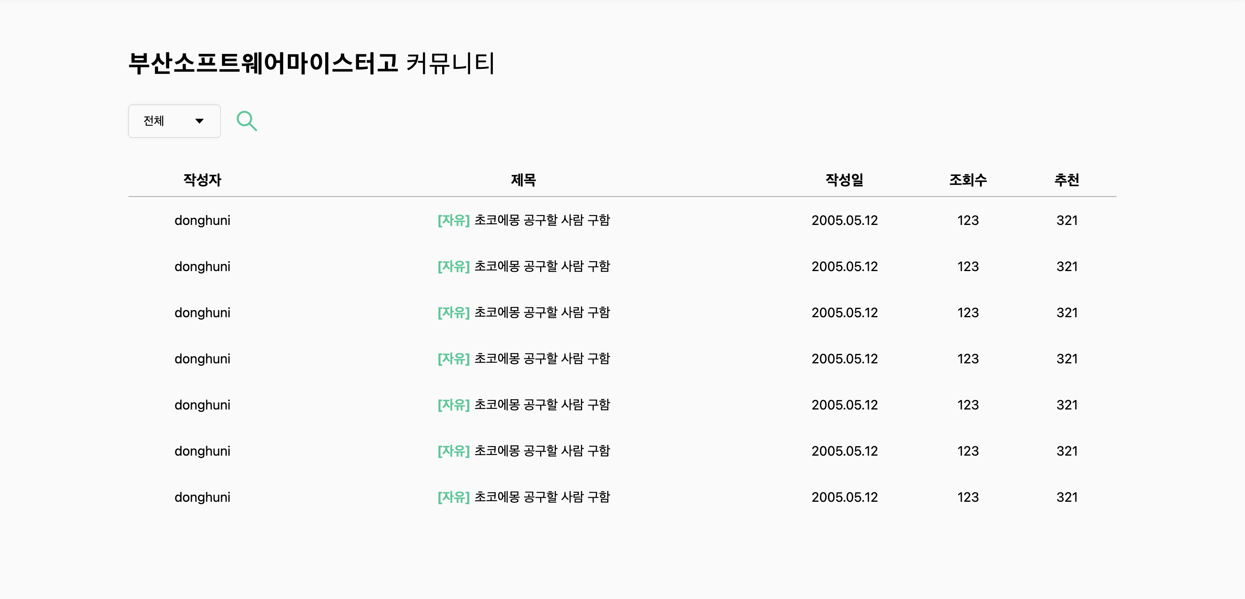Click the 제목 column header
The height and width of the screenshot is (599, 1245).
523,180
